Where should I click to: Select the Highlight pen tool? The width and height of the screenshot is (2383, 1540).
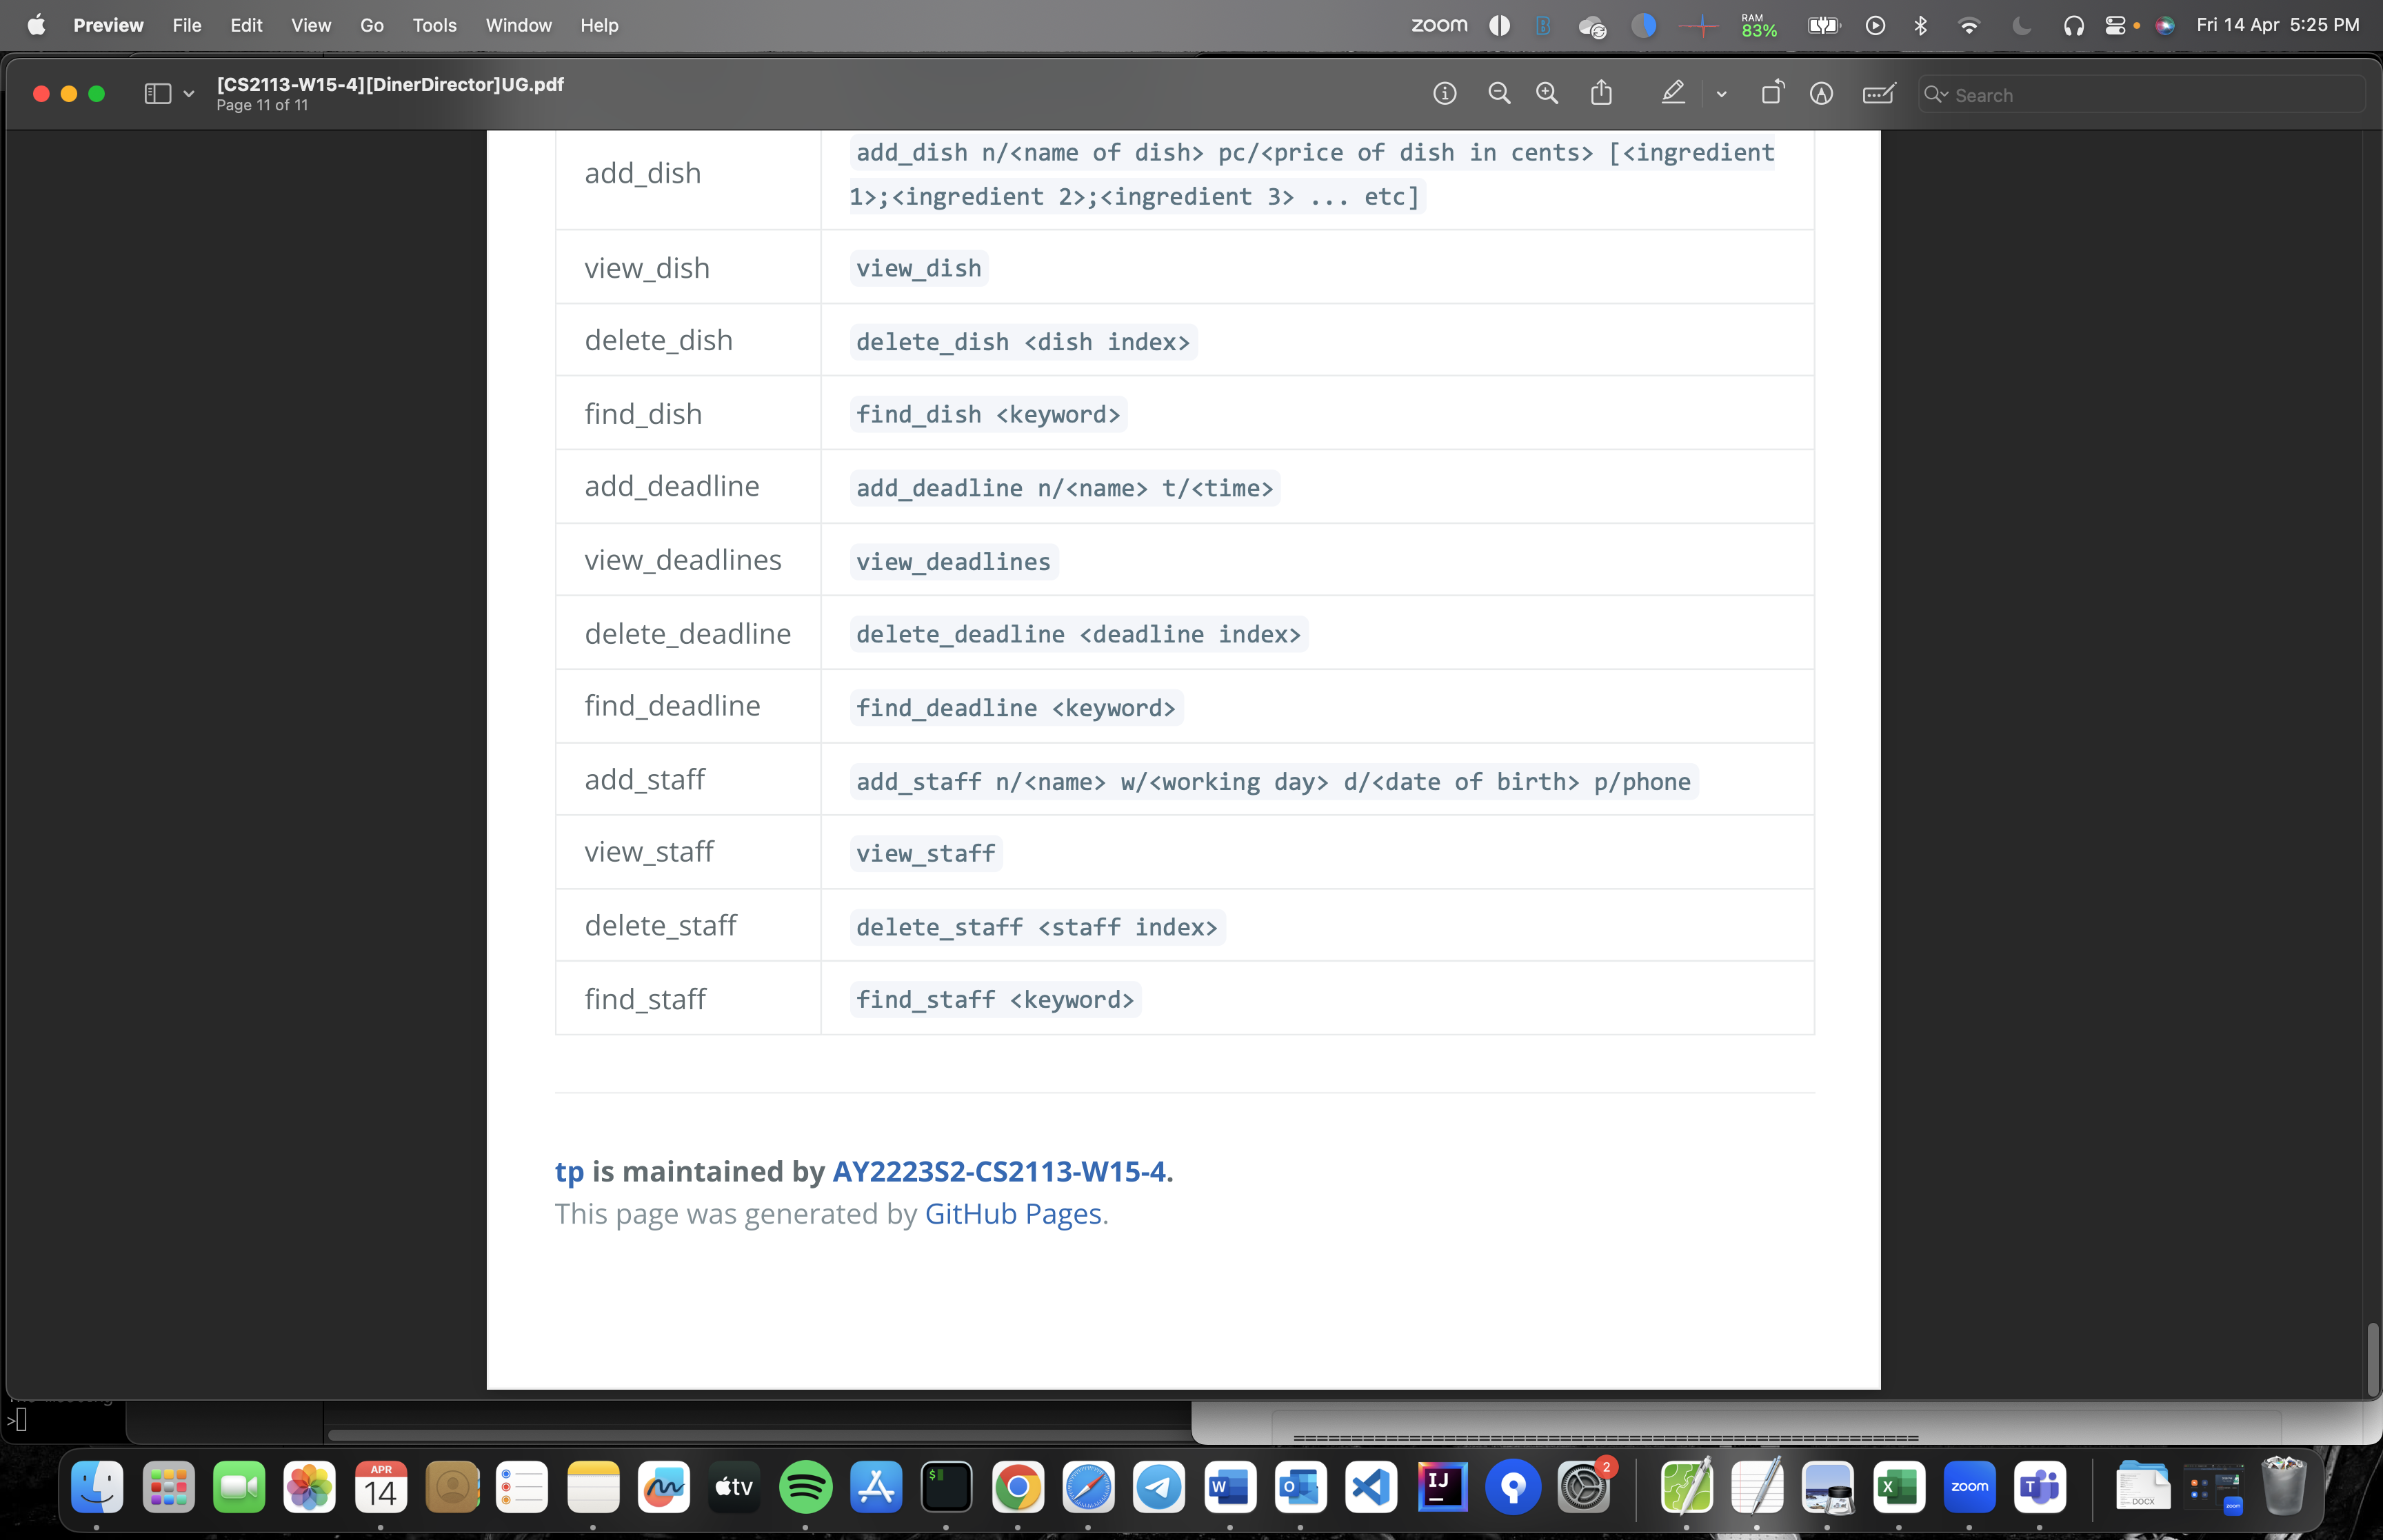[1673, 94]
